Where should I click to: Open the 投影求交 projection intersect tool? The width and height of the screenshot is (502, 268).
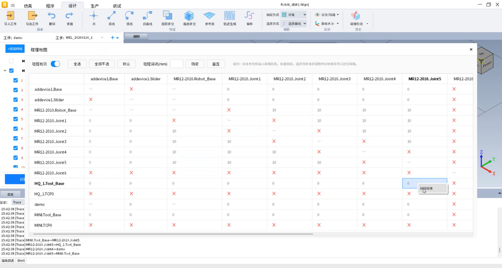pos(167,16)
